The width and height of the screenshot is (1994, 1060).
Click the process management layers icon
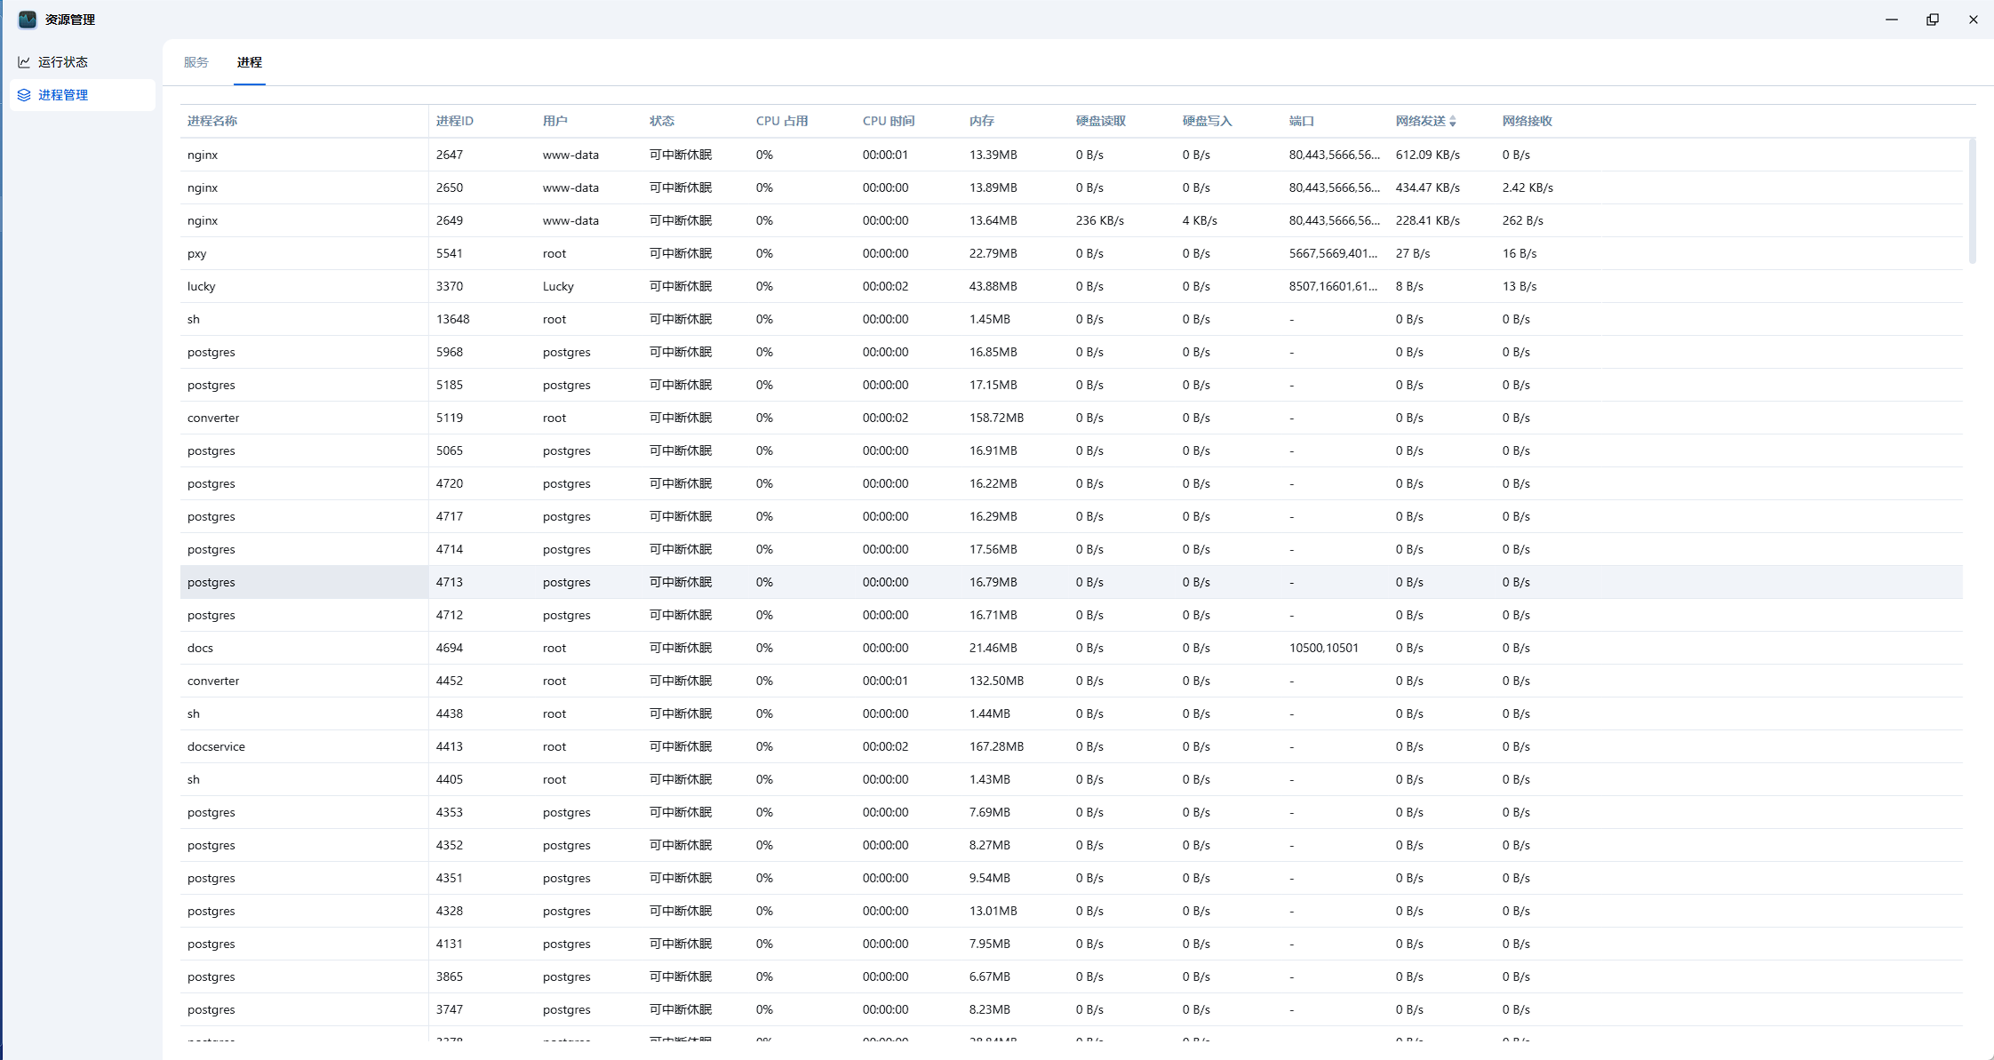[x=24, y=95]
